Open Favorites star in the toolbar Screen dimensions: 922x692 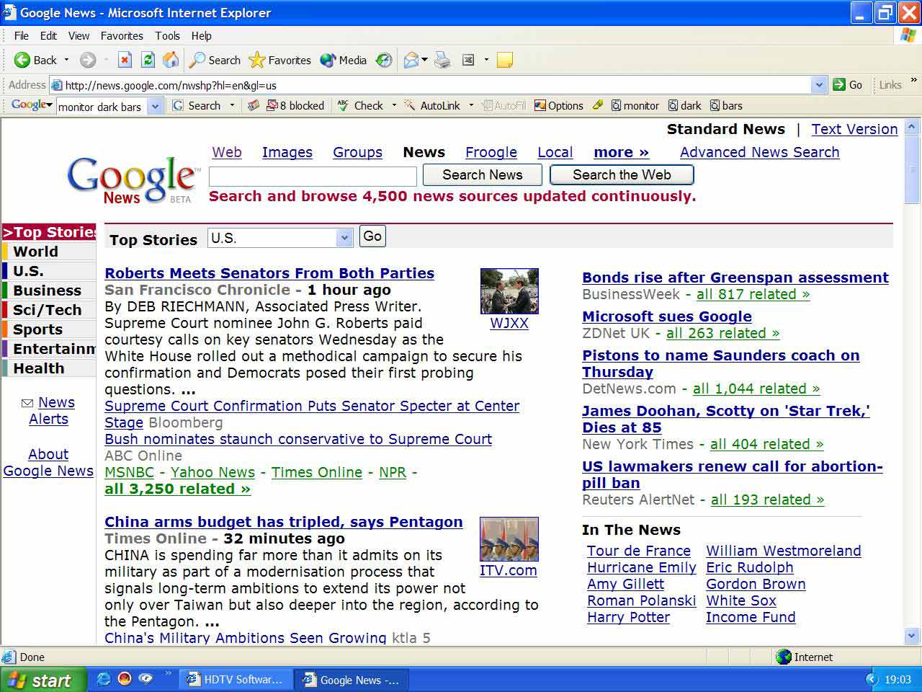279,61
